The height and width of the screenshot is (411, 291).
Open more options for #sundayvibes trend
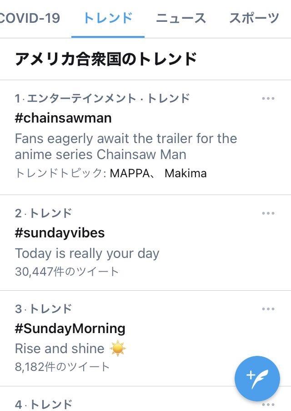268,213
